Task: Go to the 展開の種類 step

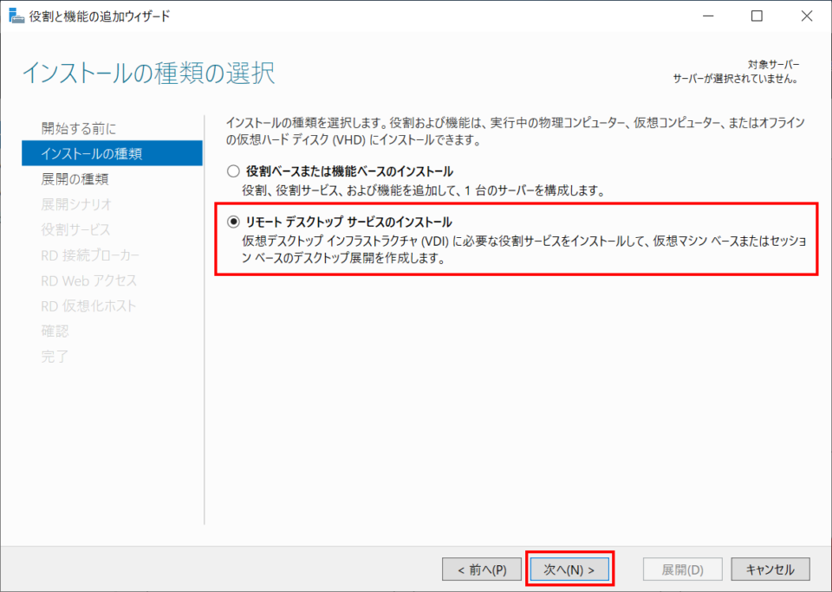Action: (x=75, y=179)
